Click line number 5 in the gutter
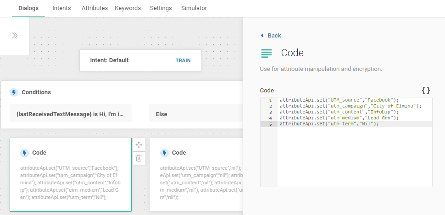This screenshot has height=215, width=445. pyautogui.click(x=271, y=124)
